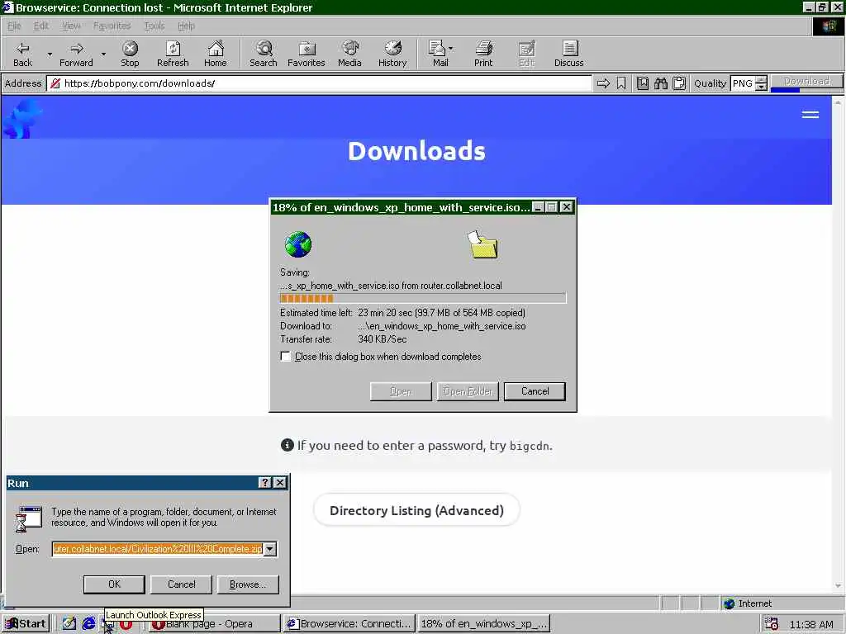The width and height of the screenshot is (846, 634).
Task: Show the History pane
Action: pyautogui.click(x=392, y=54)
